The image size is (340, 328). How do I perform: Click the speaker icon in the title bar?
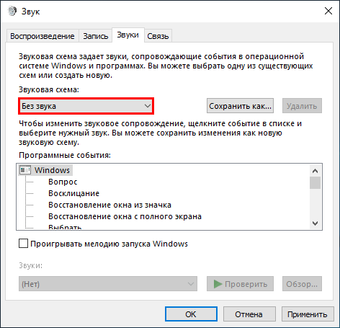12,11
